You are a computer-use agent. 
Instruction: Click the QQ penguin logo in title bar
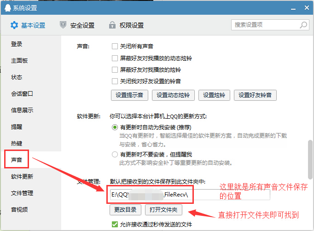point(8,8)
